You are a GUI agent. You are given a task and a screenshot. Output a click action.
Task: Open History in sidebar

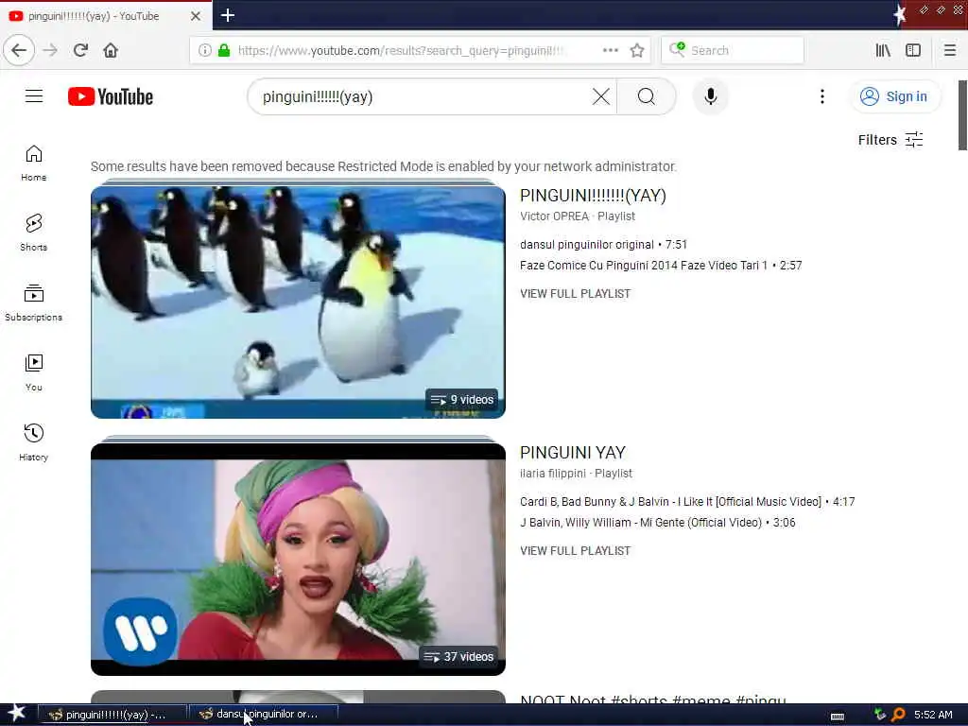(33, 442)
